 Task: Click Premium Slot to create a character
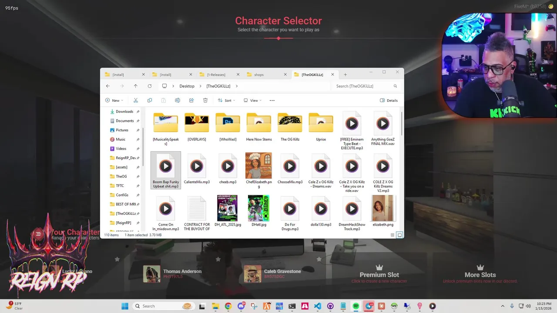pos(379,274)
